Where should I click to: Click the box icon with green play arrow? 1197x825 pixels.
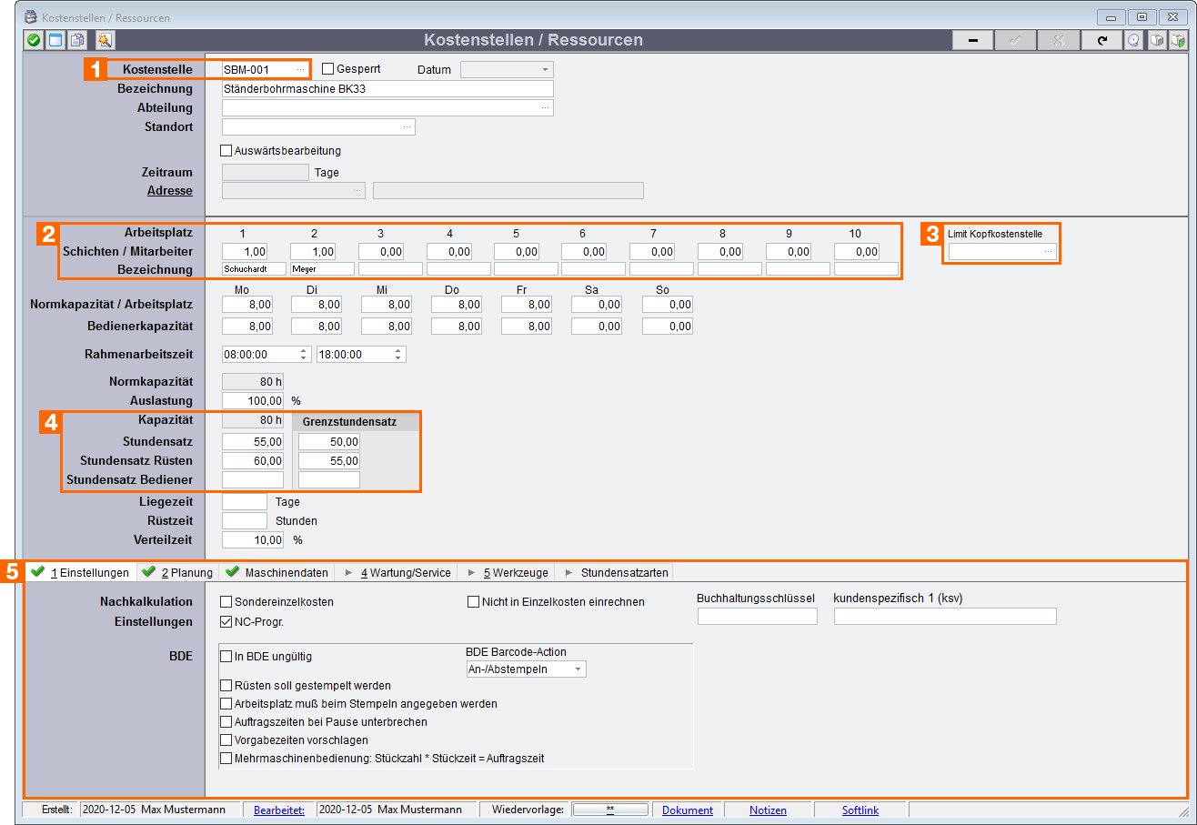point(1178,40)
